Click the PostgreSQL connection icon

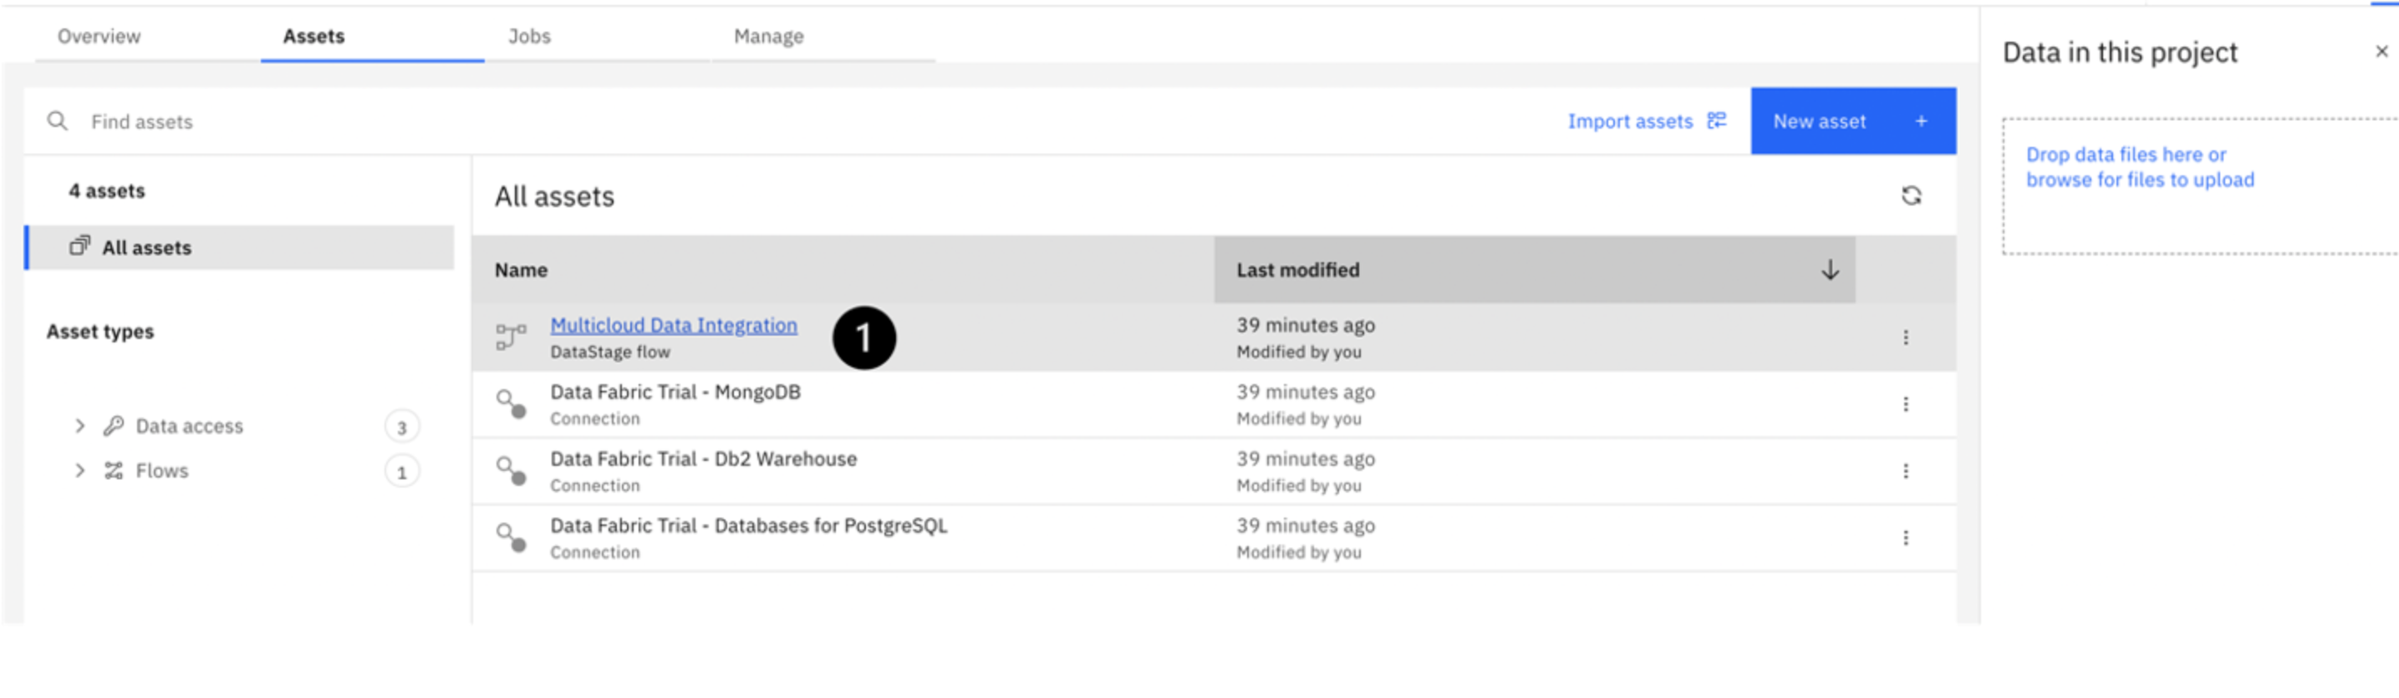[511, 538]
